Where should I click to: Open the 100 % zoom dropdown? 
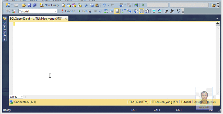click(x=22, y=97)
